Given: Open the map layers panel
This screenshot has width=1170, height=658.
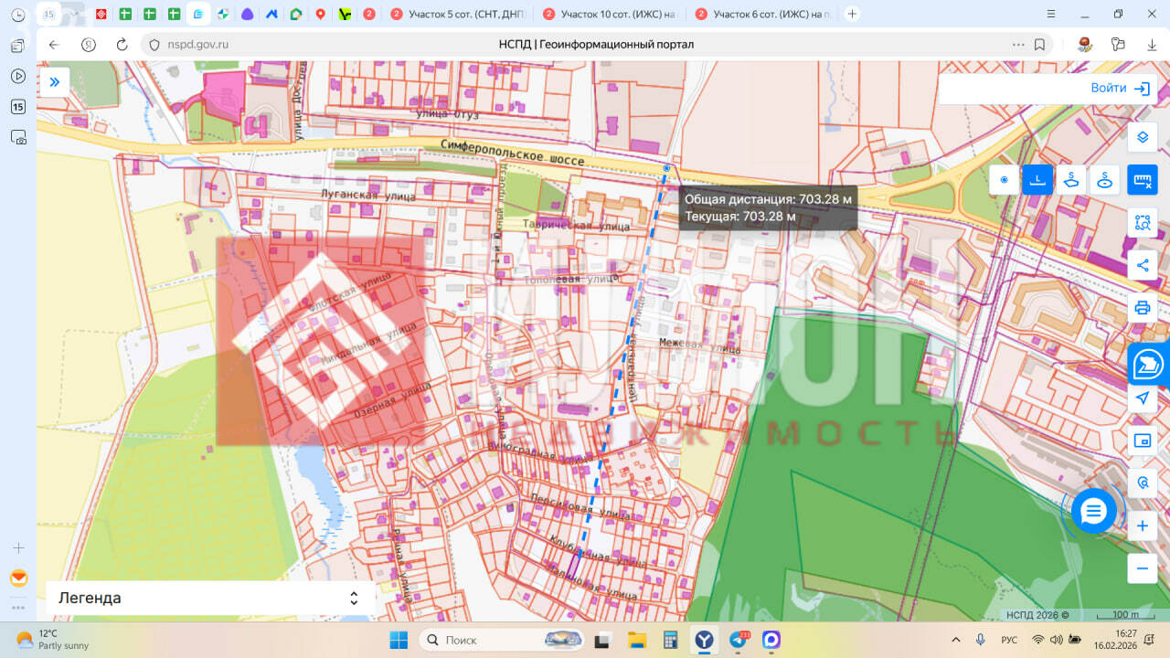Looking at the screenshot, I should 1142,138.
